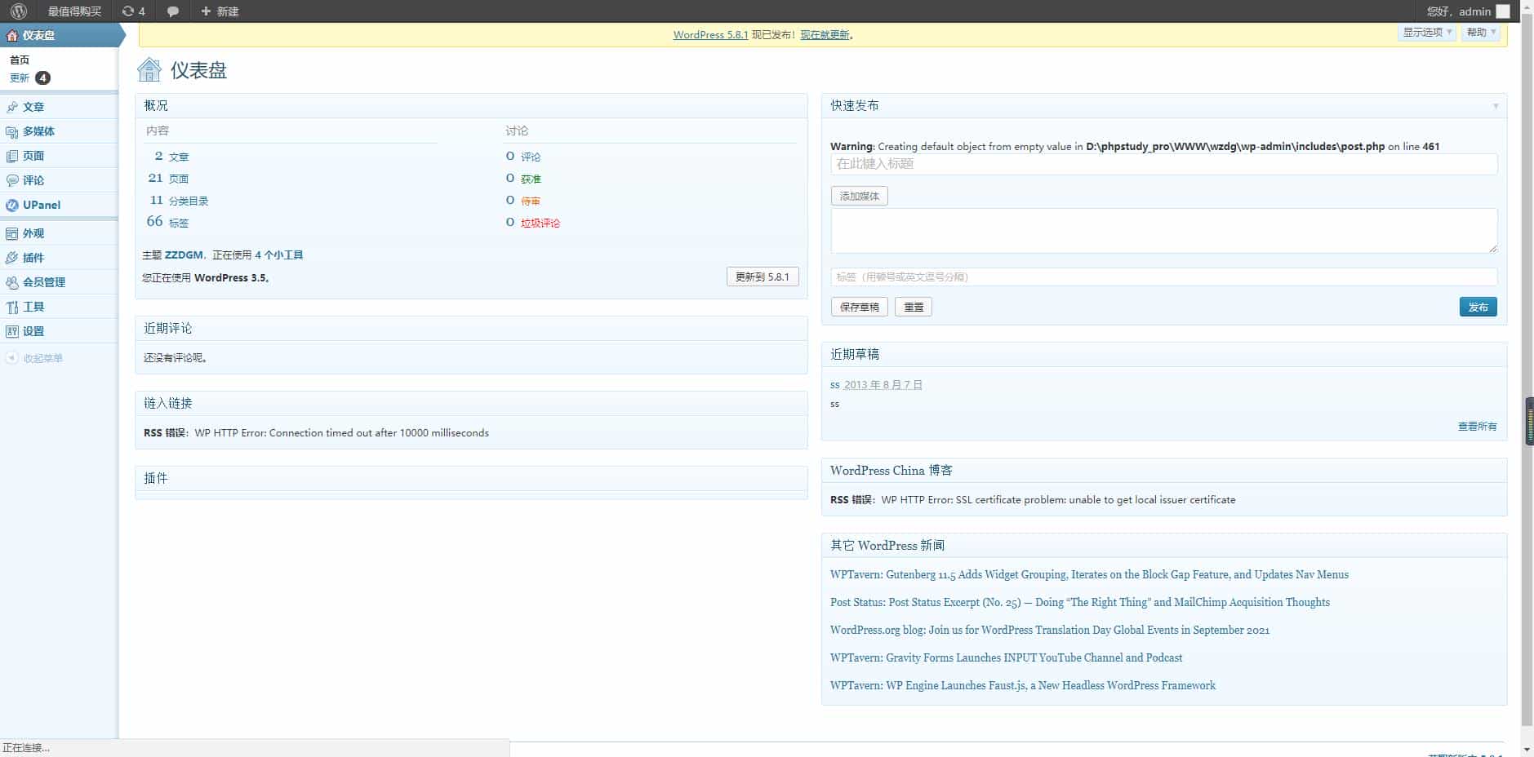
Task: Click the plus icon for 新建
Action: [x=206, y=11]
